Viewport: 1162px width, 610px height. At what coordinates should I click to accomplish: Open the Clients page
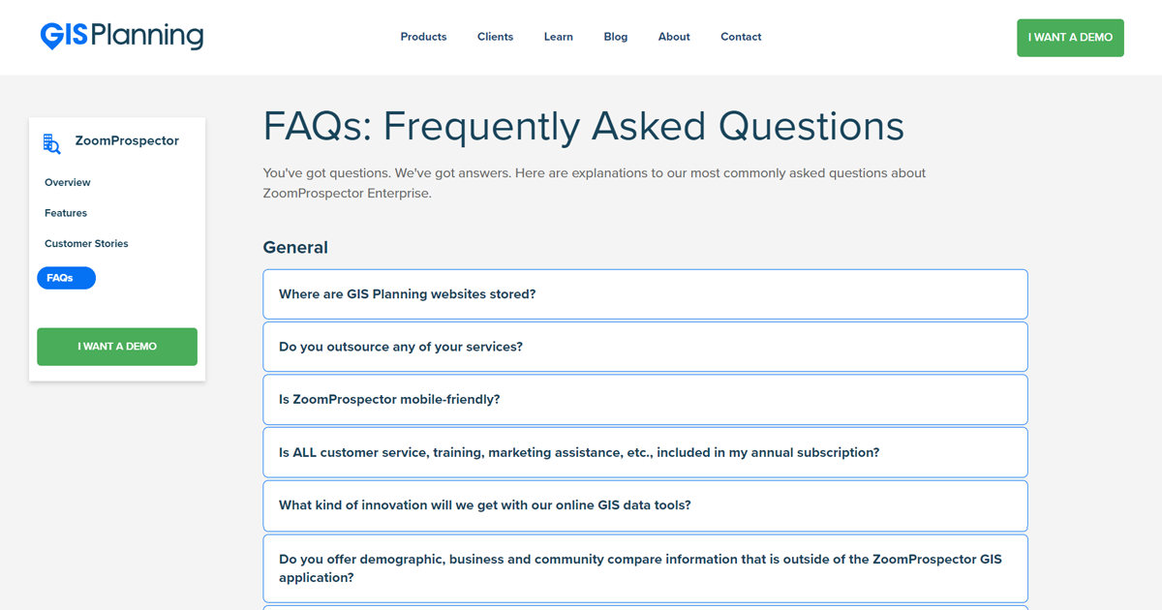[x=495, y=37]
